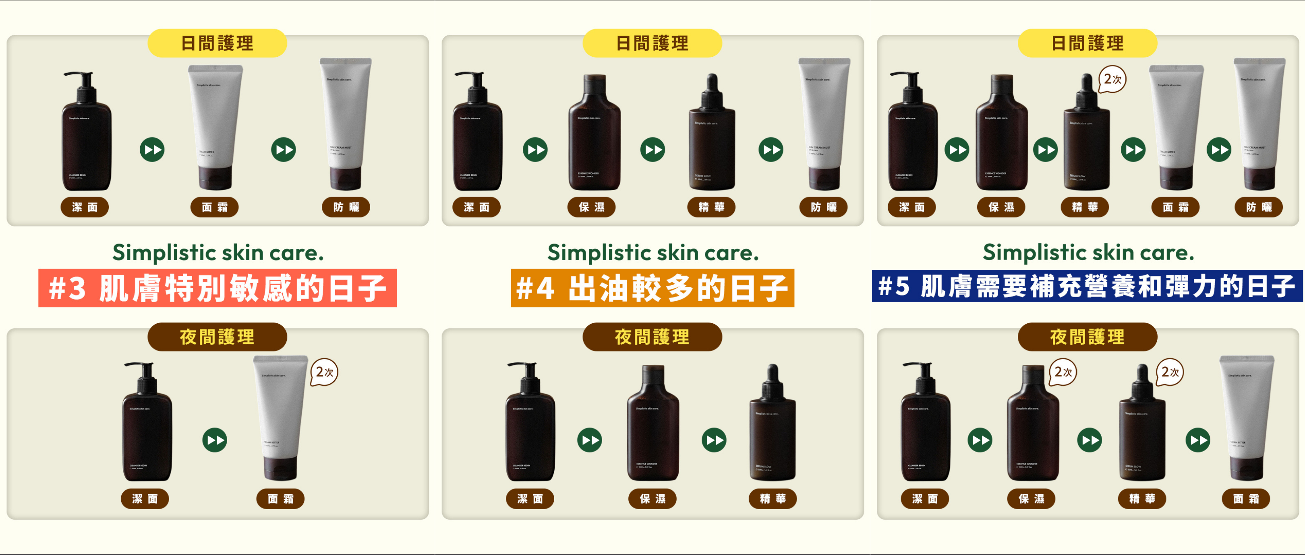Click the green arrow before the sunscreen tube in #4 day routine
Image resolution: width=1305 pixels, height=555 pixels.
pos(771,150)
